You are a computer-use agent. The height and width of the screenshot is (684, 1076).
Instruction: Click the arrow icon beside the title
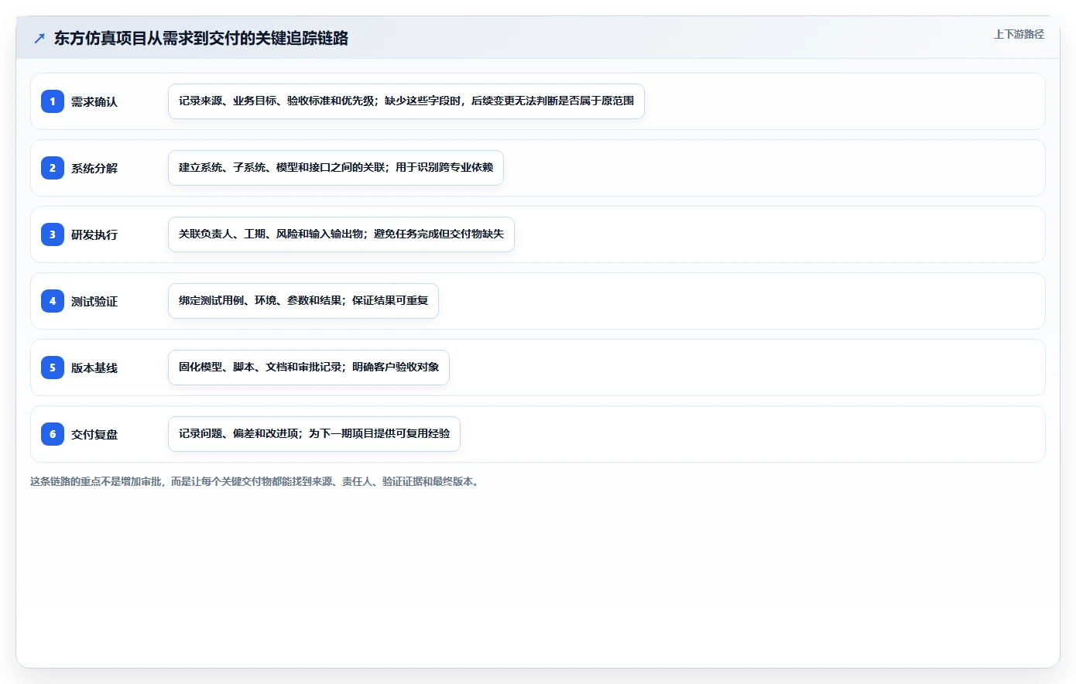(x=39, y=38)
